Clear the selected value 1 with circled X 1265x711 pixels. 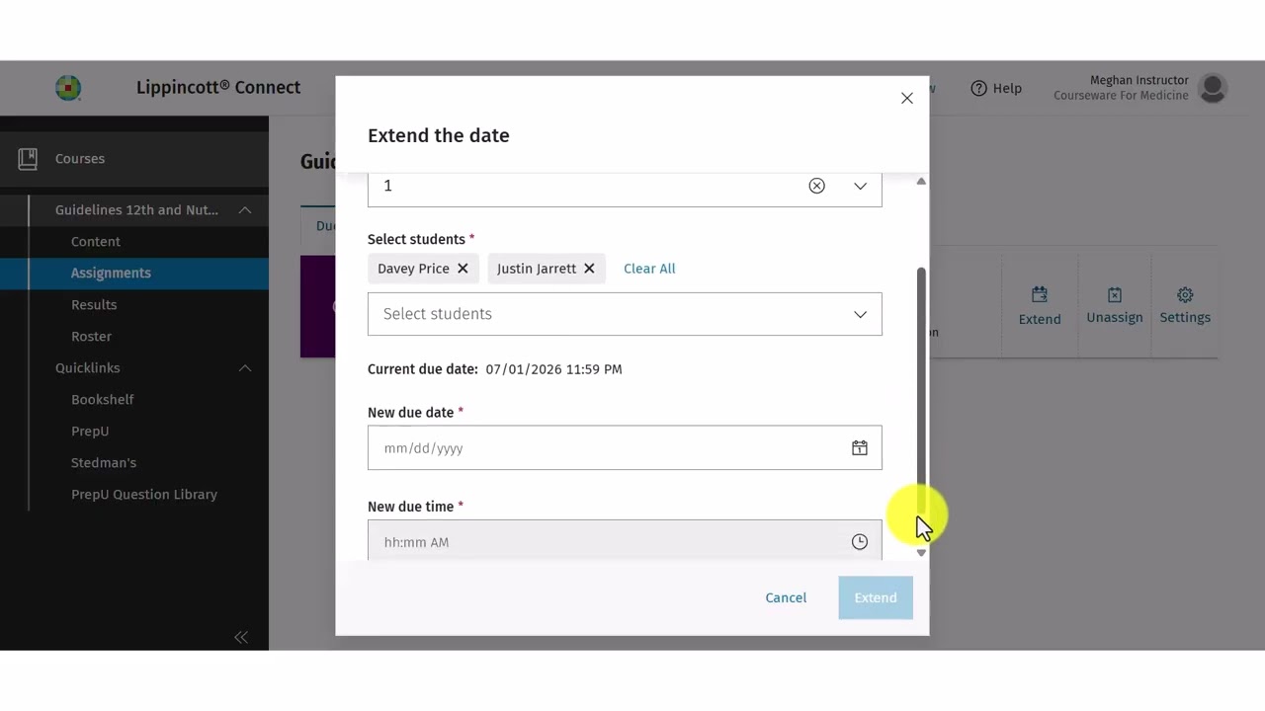tap(816, 186)
